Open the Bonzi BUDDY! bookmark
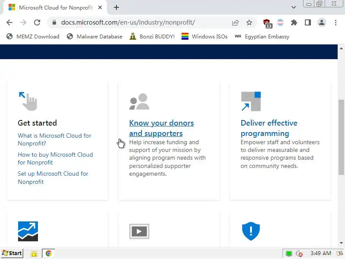The width and height of the screenshot is (345, 259). point(152,37)
